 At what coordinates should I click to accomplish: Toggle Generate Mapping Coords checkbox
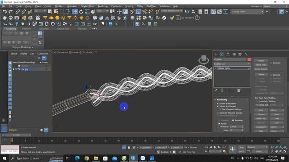click(x=218, y=113)
